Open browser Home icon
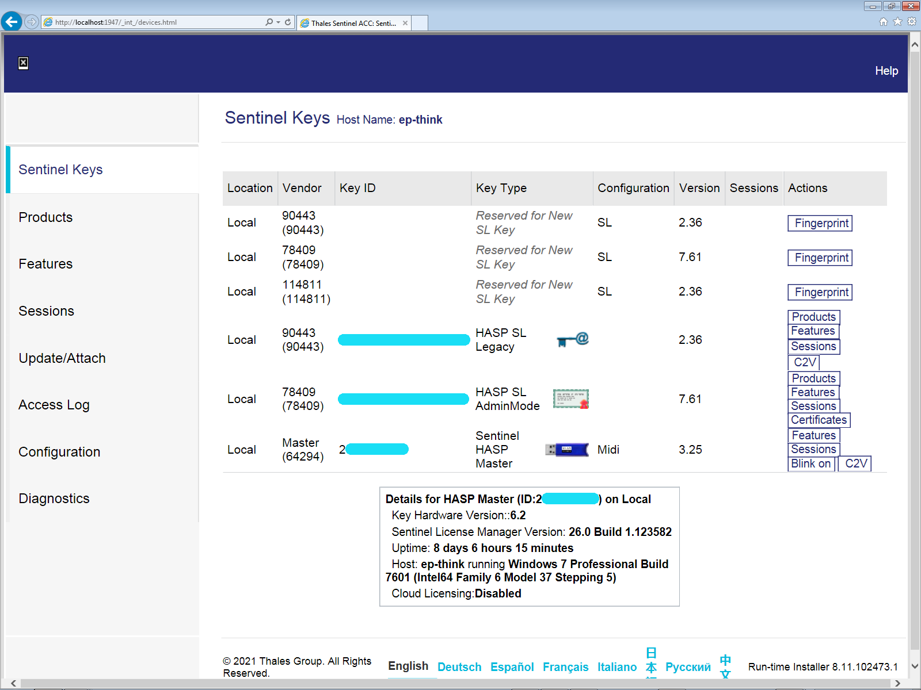 click(x=884, y=22)
